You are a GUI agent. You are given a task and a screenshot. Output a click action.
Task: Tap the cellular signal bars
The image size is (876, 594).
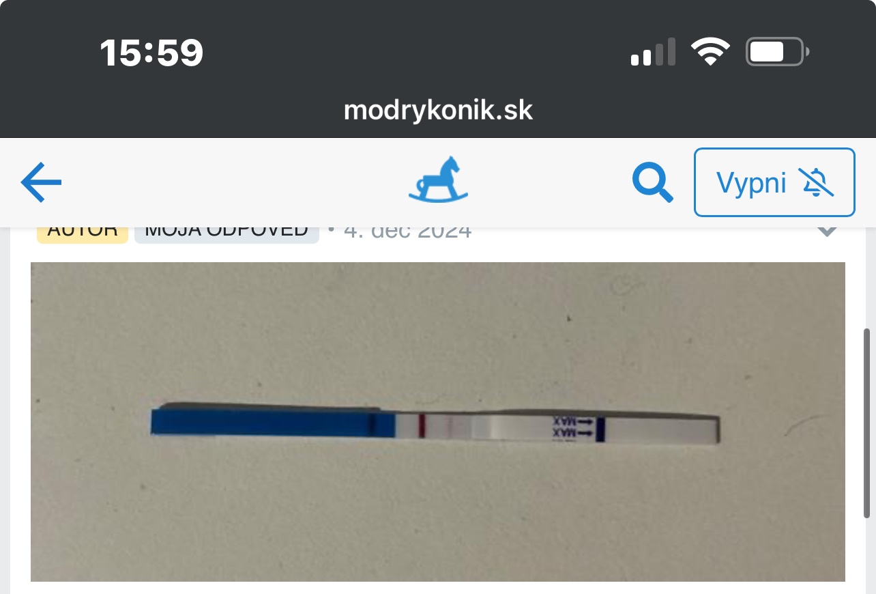pos(653,52)
